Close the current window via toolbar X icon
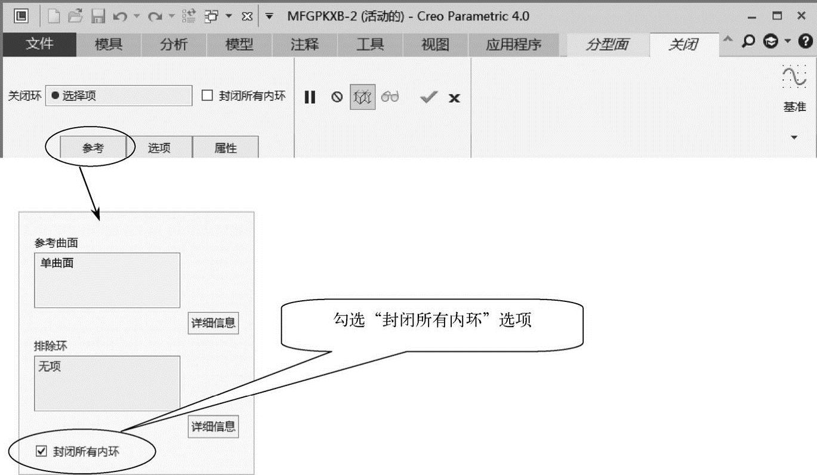 click(248, 17)
